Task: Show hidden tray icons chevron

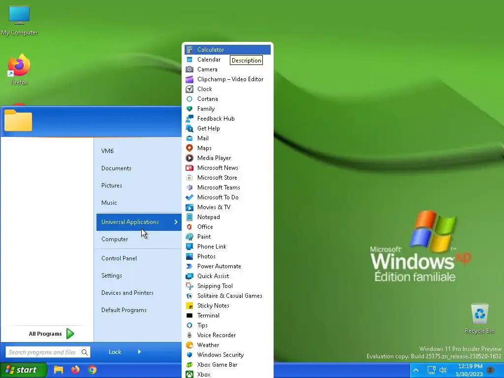Action: 415,370
